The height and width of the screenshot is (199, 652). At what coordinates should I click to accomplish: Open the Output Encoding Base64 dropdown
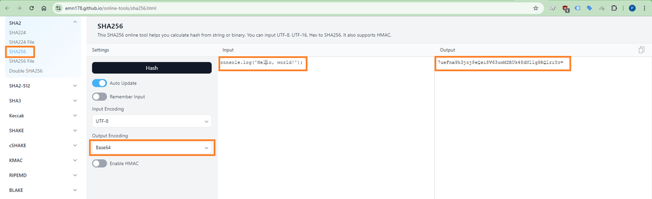pos(152,147)
